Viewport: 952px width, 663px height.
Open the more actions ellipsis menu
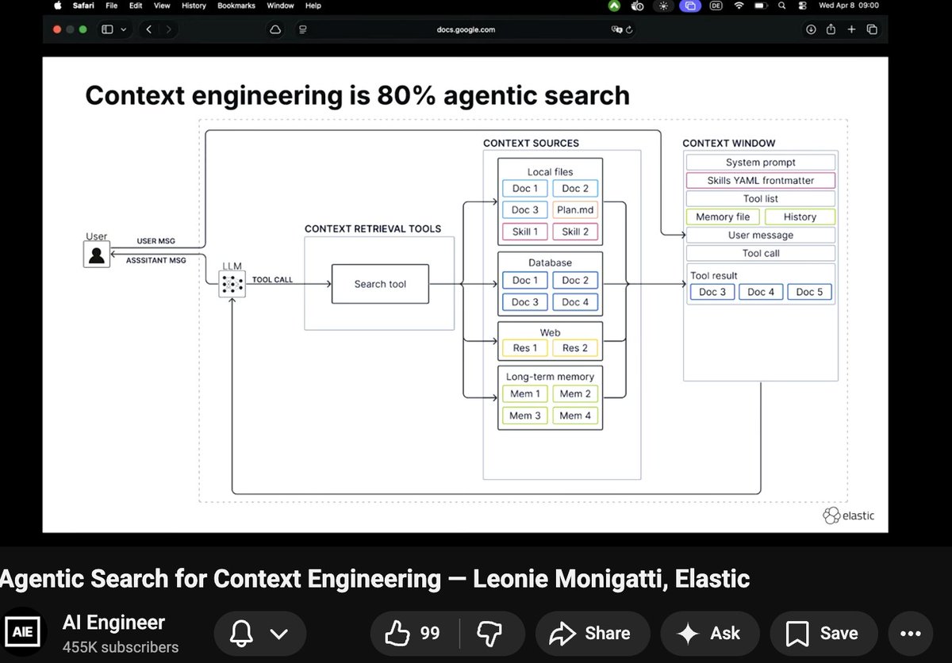pyautogui.click(x=911, y=633)
